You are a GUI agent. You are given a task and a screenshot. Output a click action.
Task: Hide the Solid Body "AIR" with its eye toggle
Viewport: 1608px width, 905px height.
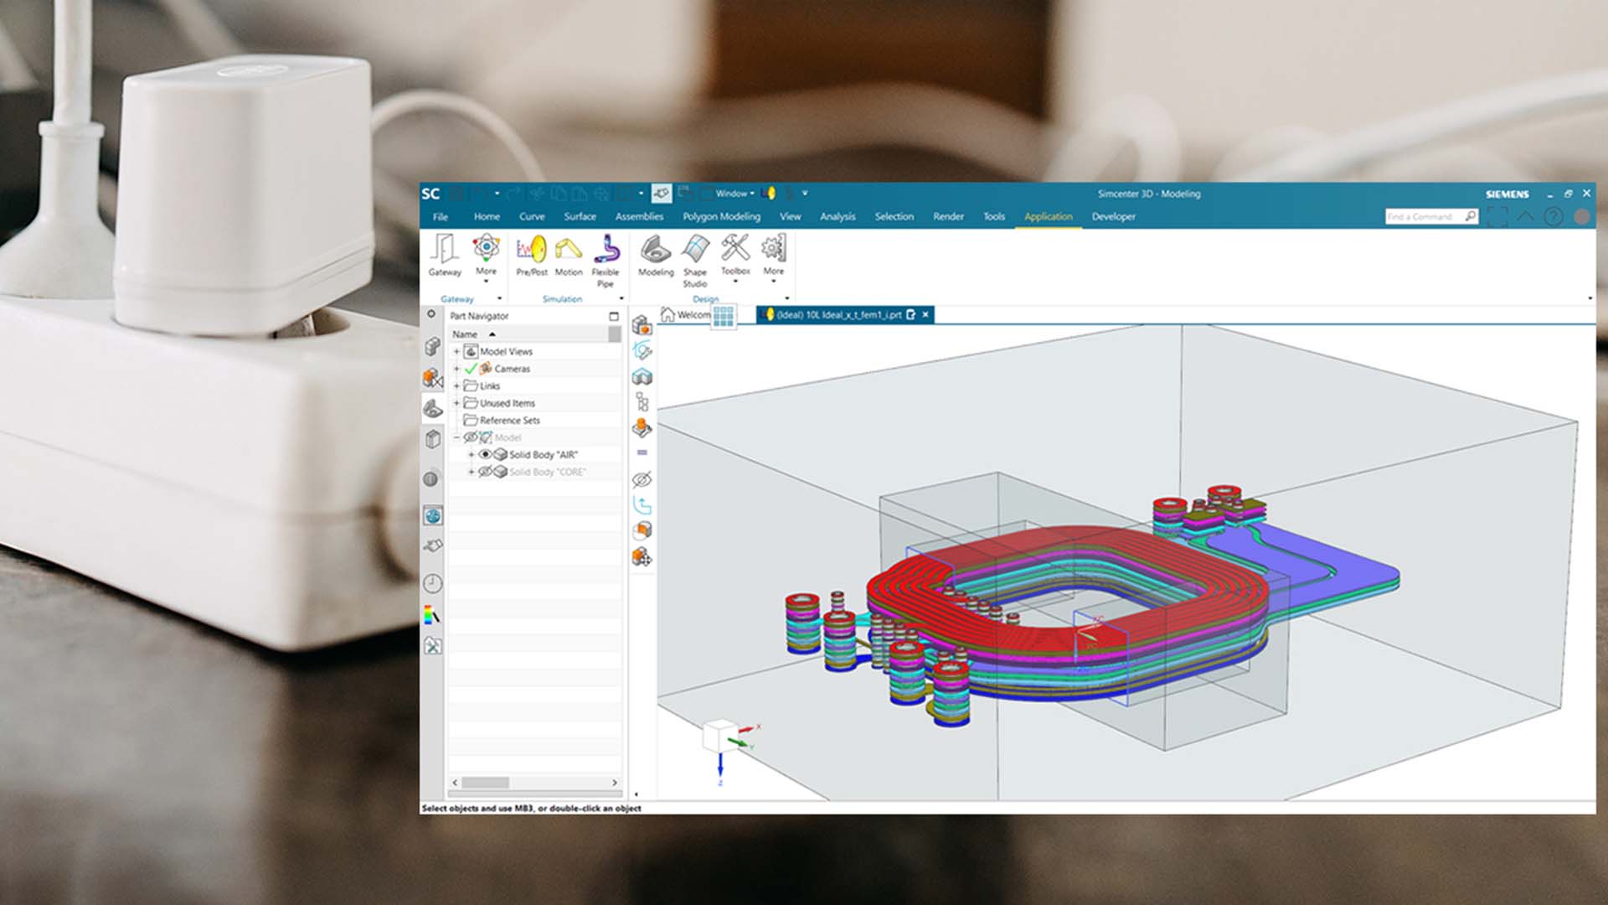486,454
